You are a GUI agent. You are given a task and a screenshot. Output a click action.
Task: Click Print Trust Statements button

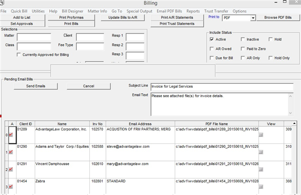click(x=177, y=24)
